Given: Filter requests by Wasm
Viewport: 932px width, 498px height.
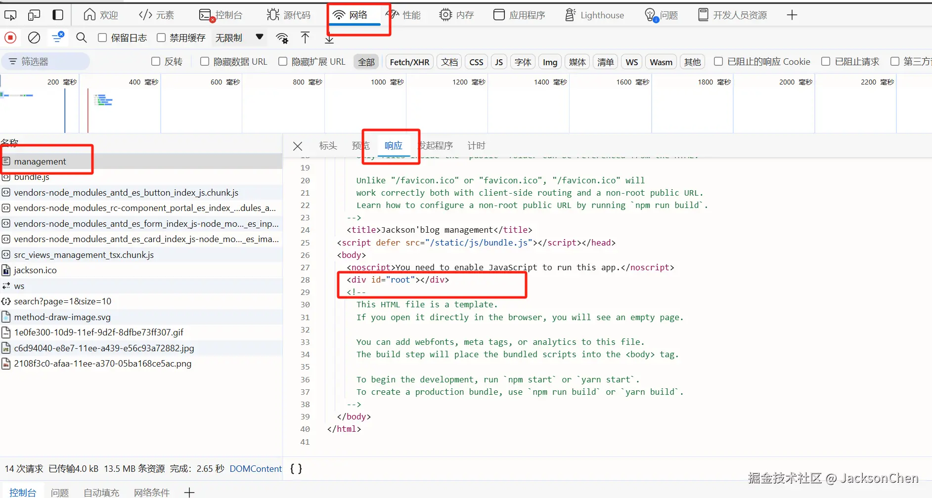Looking at the screenshot, I should [x=661, y=62].
